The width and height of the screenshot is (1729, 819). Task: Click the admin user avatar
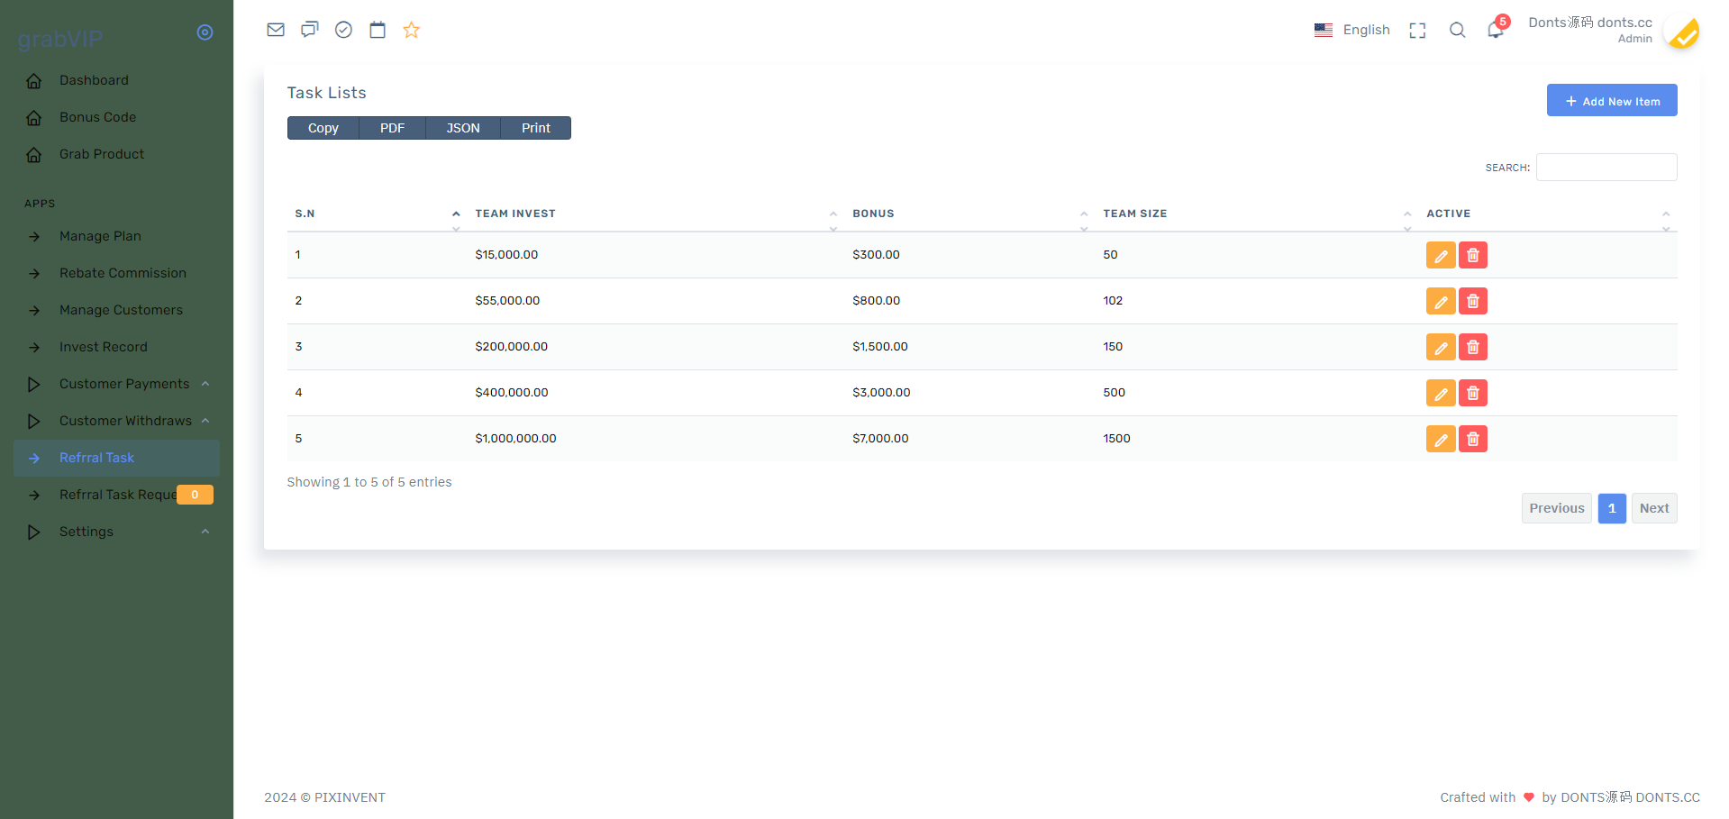pyautogui.click(x=1681, y=31)
